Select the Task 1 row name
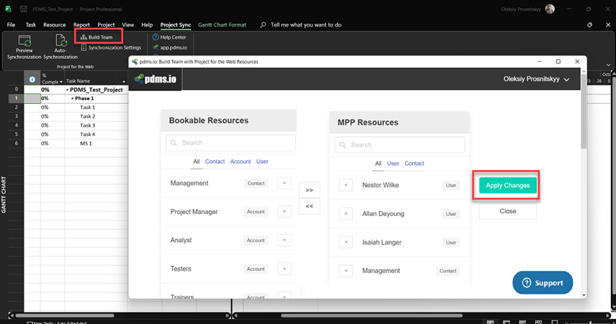Screen dimensions: 616x324 pyautogui.click(x=88, y=107)
